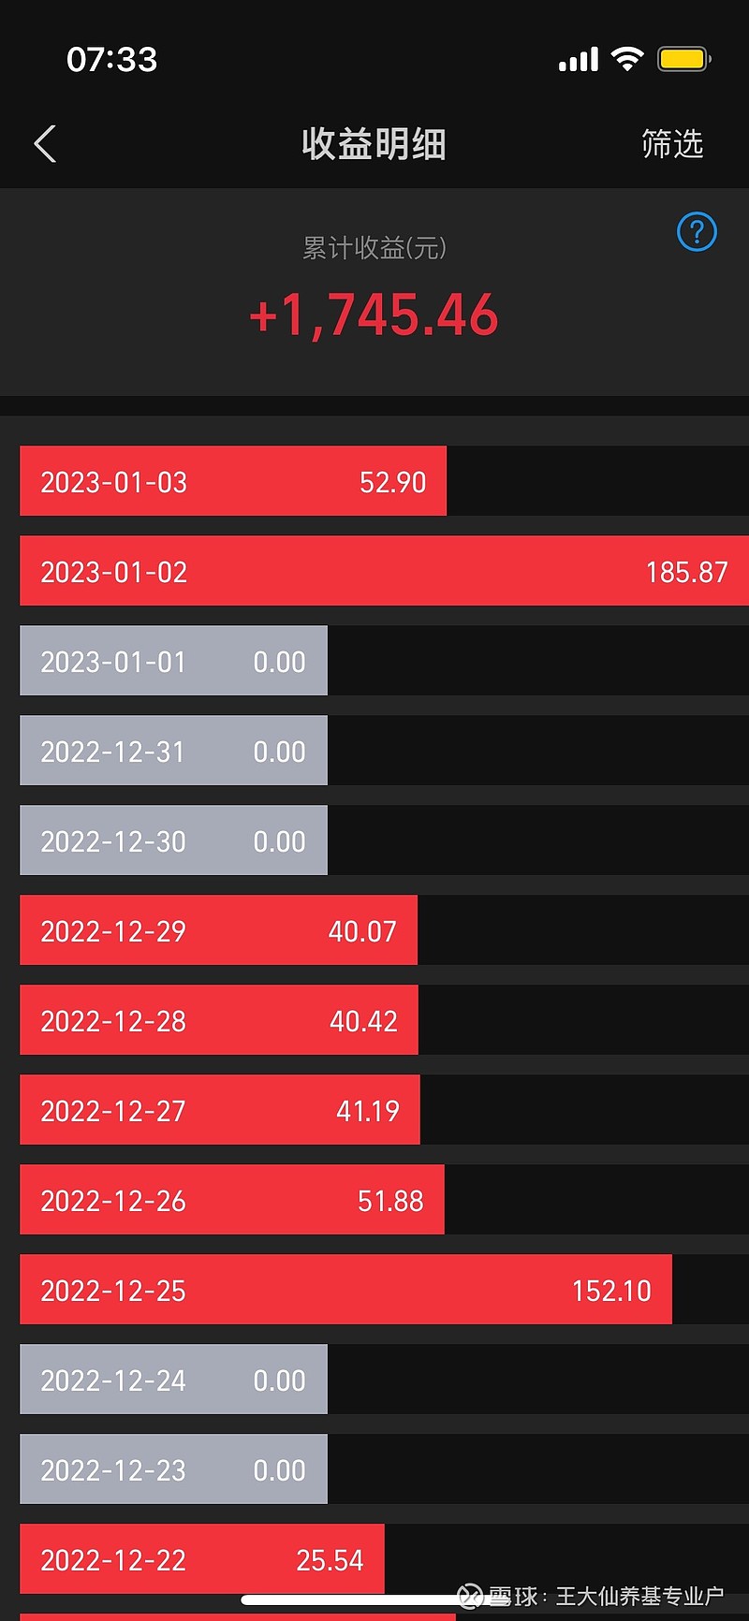
Task: Open the 2022-12-25 entry showing 152.10
Action: [x=345, y=1290]
